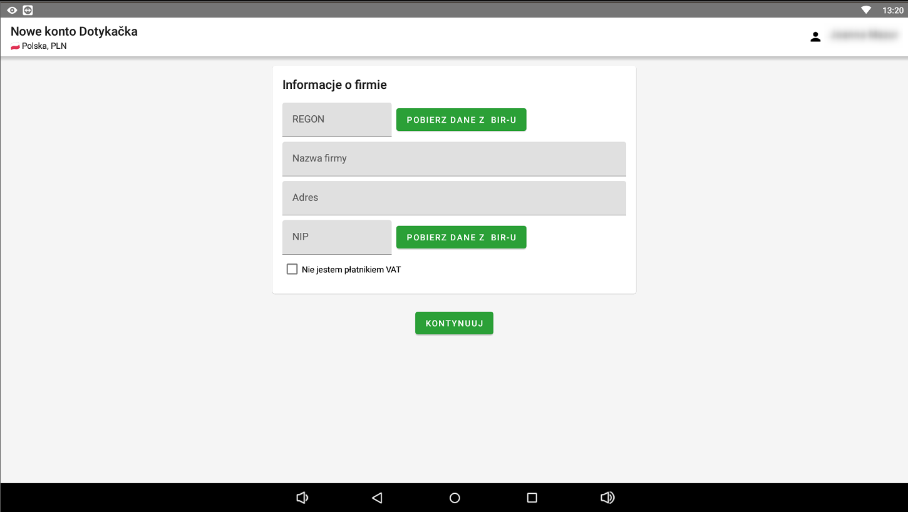Click the eye icon in status bar
This screenshot has height=512, width=908.
point(12,10)
